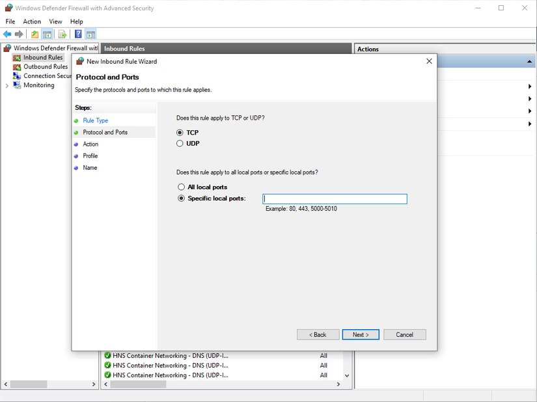Image resolution: width=537 pixels, height=402 pixels.
Task: Maximize the firewall main window
Action: point(501,8)
